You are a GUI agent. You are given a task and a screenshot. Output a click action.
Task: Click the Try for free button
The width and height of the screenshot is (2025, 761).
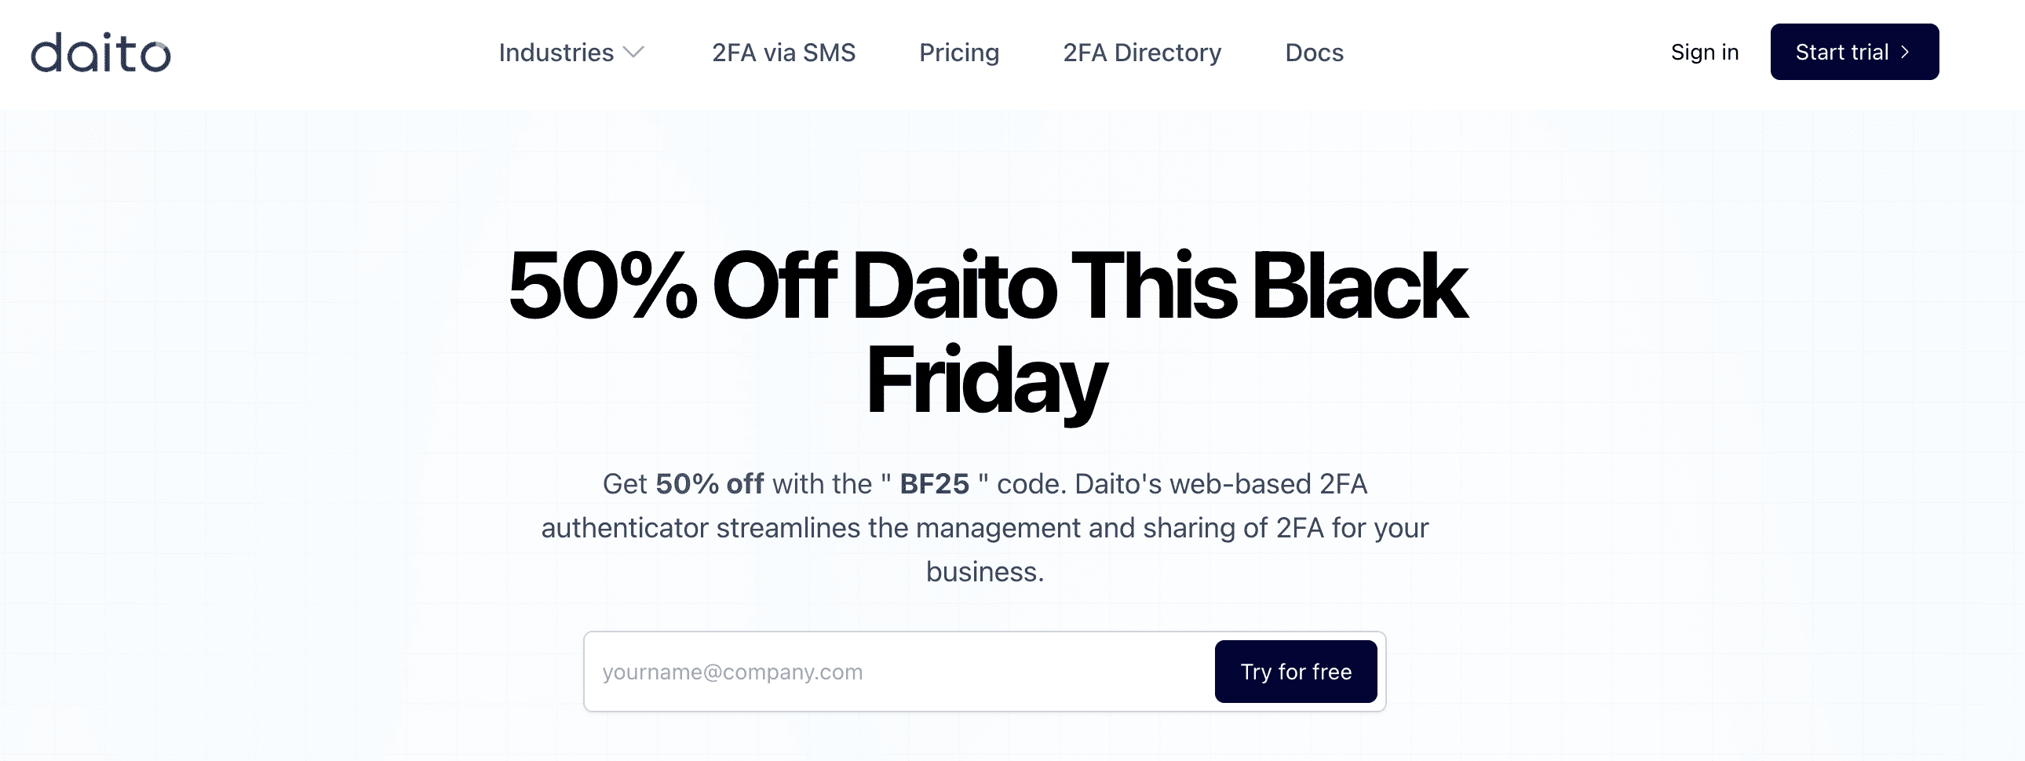[x=1296, y=672]
